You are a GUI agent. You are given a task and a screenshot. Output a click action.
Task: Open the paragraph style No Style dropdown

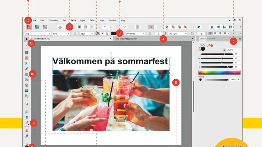point(177,34)
